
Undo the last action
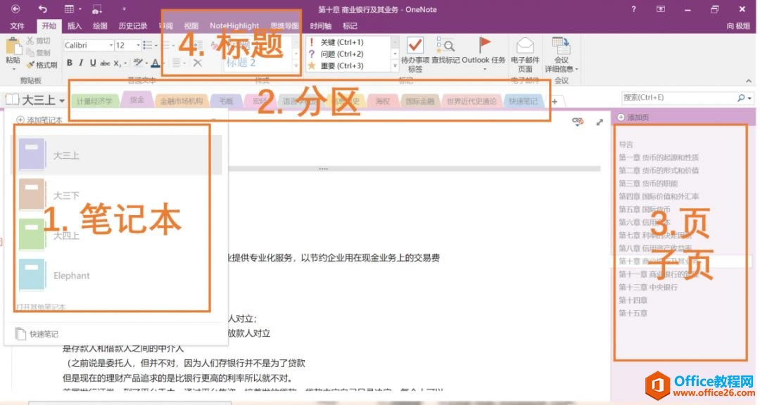coord(43,8)
